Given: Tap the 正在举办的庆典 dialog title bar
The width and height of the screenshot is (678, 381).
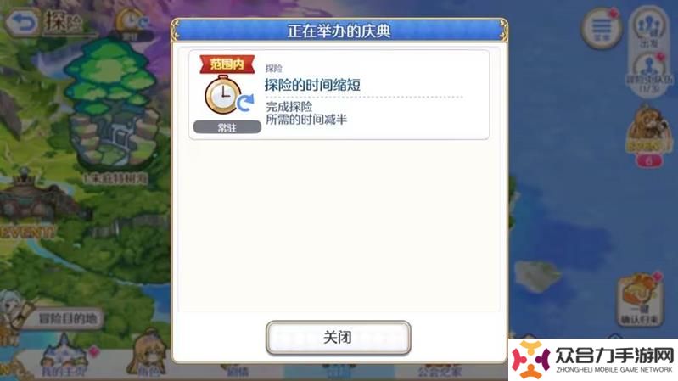Looking at the screenshot, I should 339,31.
